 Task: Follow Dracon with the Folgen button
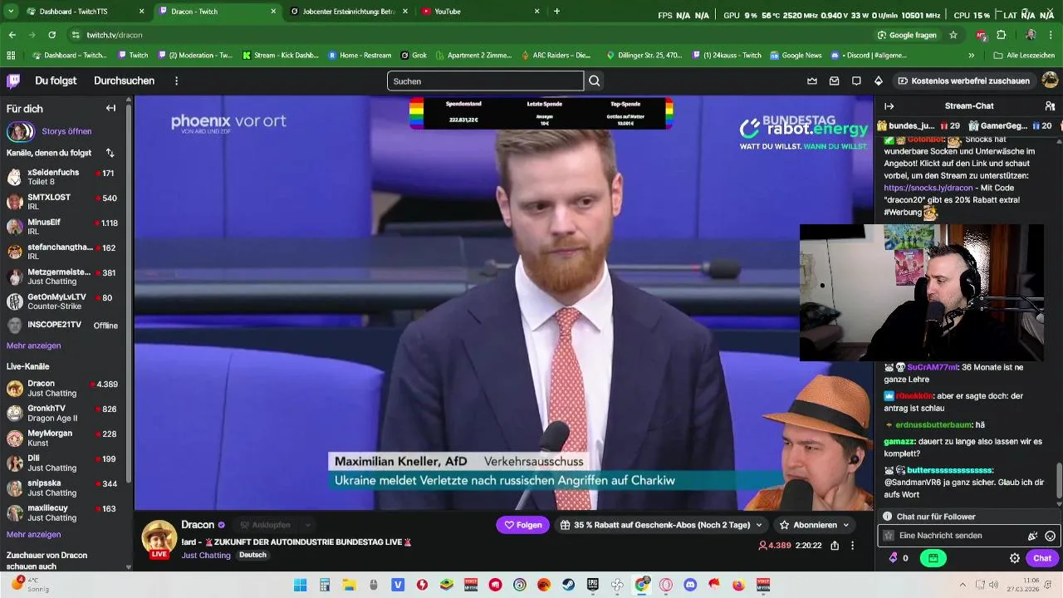(x=523, y=525)
